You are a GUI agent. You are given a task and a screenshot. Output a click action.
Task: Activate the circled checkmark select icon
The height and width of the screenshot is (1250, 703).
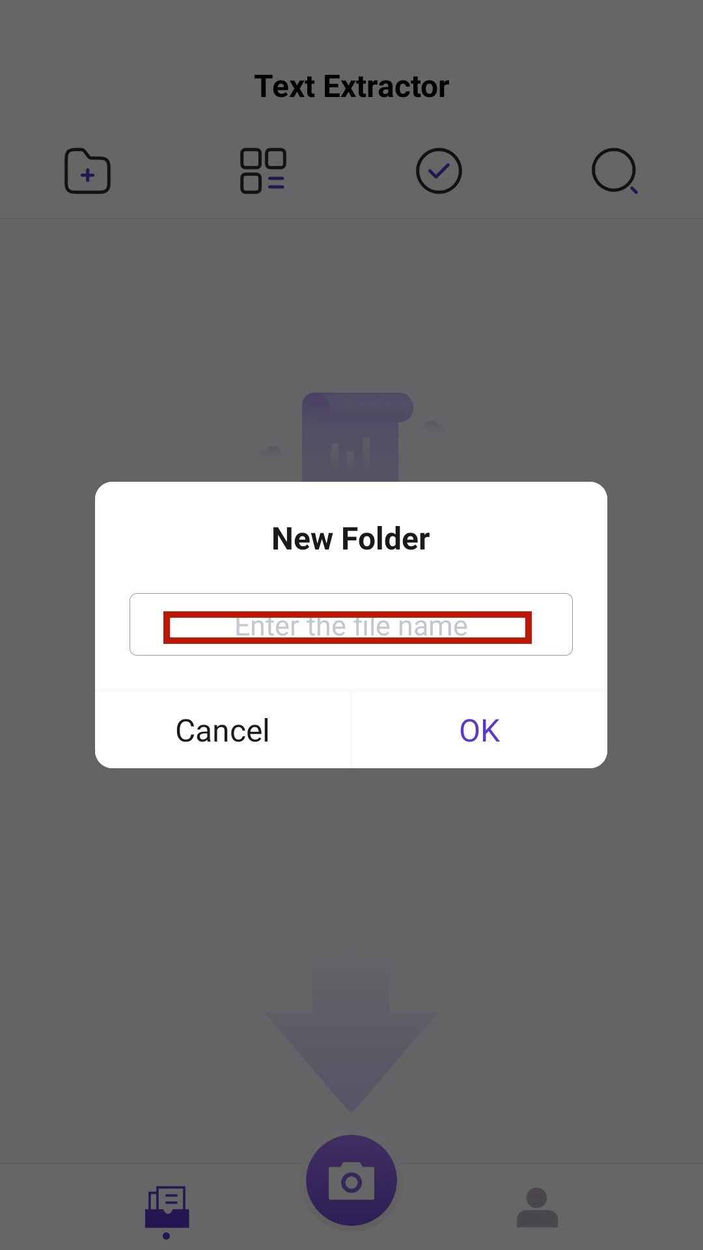coord(439,171)
